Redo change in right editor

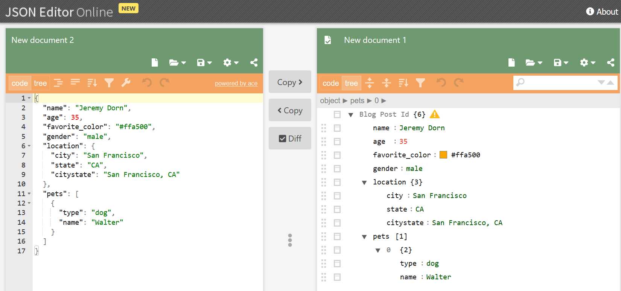(x=459, y=83)
